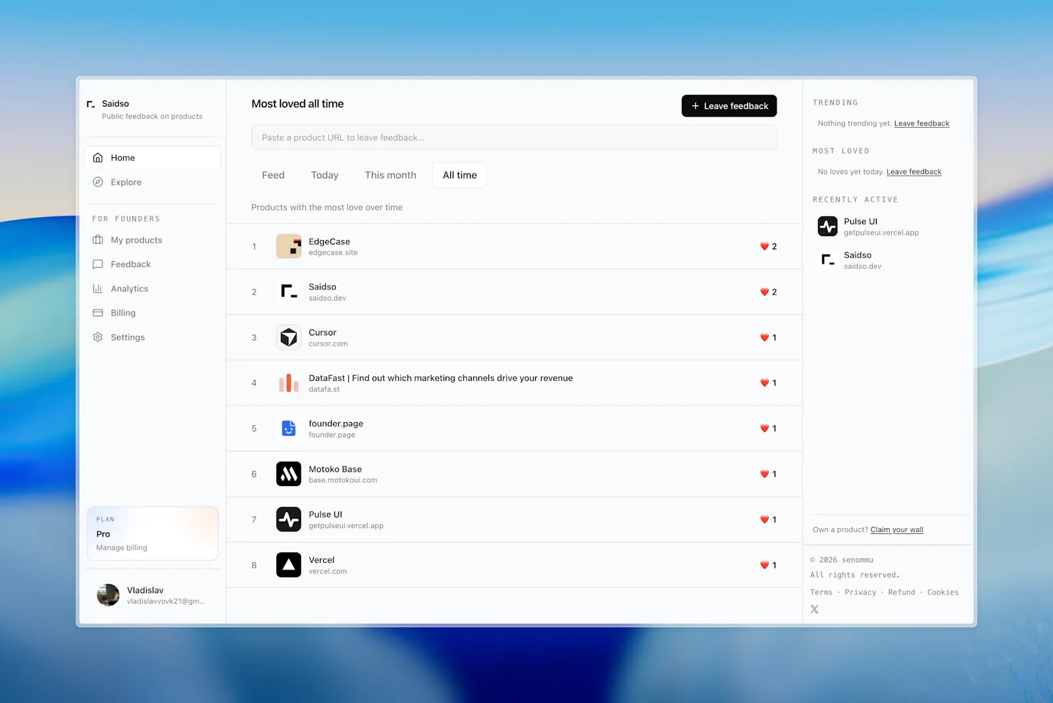This screenshot has width=1053, height=703.
Task: Open the Feedback page in the sidebar
Action: [x=153, y=264]
